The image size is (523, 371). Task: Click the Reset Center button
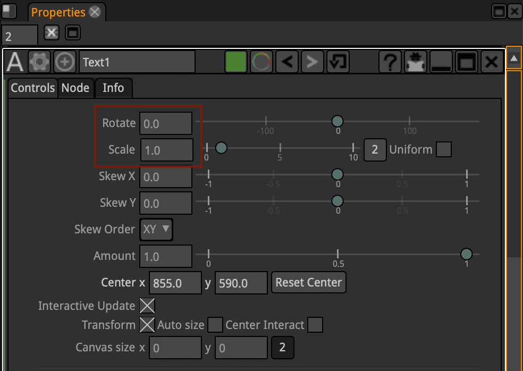(308, 283)
